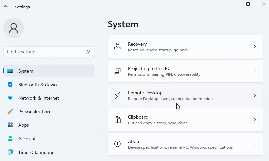
Task: Click 'Remote Desktop users, connection permissions' text
Action: pos(171,99)
